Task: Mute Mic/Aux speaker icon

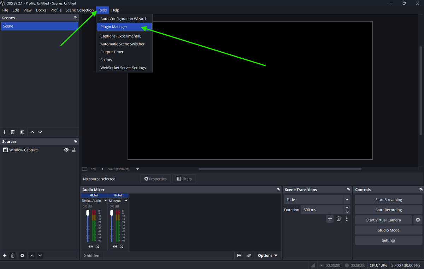Action: (114, 246)
